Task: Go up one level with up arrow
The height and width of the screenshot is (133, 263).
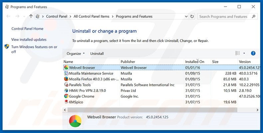Action: 31,16
